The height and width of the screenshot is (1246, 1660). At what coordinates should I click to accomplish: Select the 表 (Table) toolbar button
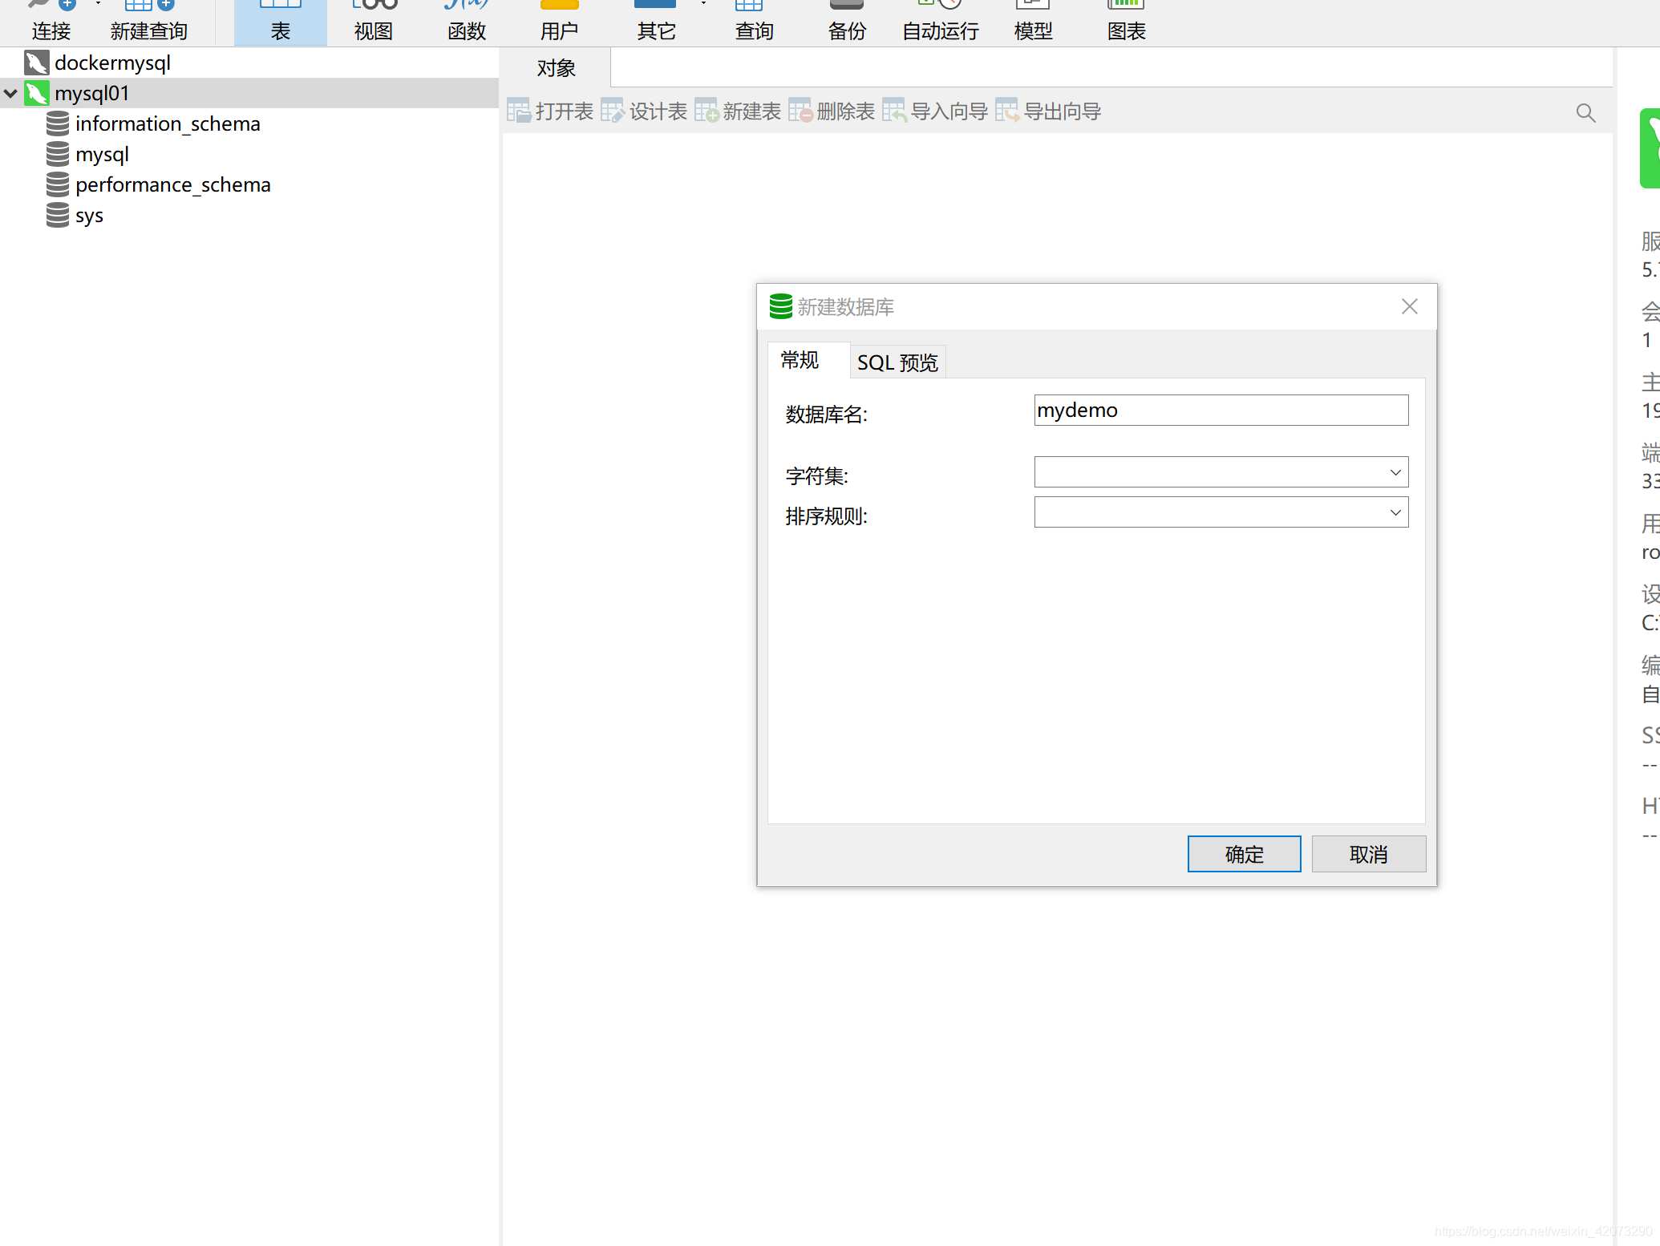point(281,22)
